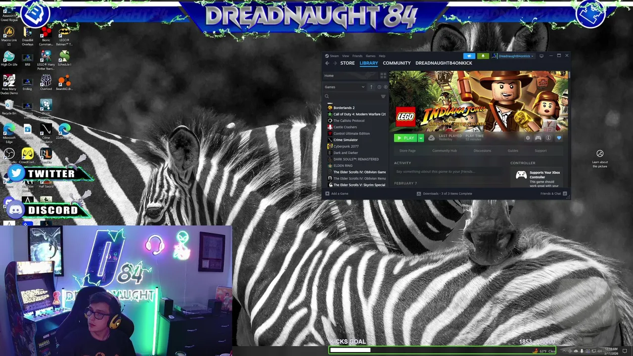
Task: Open the Steam announcements megaphone icon
Action: [x=469, y=56]
